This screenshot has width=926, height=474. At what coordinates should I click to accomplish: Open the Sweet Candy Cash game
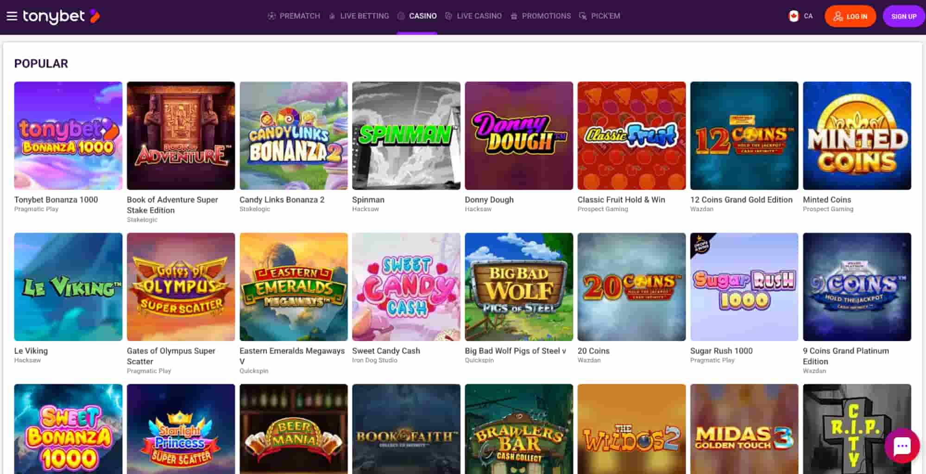tap(406, 286)
